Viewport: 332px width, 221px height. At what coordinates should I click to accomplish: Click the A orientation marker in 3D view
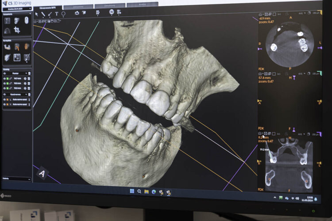coord(42,173)
